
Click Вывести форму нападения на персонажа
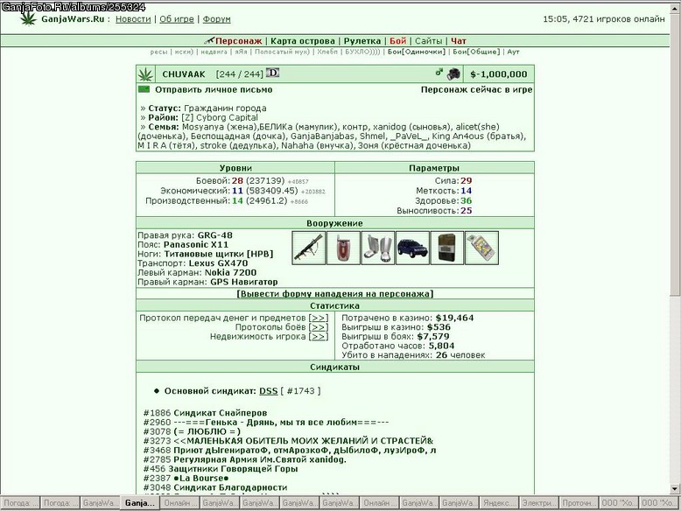(335, 294)
